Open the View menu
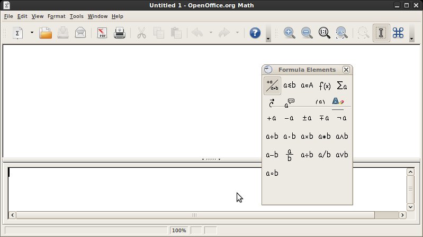The height and width of the screenshot is (237, 423). click(38, 16)
